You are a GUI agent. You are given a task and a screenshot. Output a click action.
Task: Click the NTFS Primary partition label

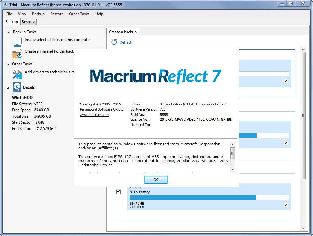tap(140, 192)
